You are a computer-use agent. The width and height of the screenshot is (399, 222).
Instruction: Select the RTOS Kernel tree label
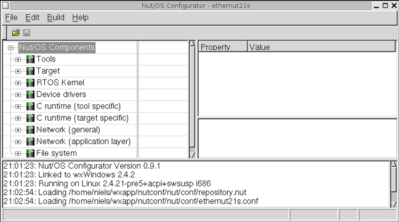click(60, 83)
